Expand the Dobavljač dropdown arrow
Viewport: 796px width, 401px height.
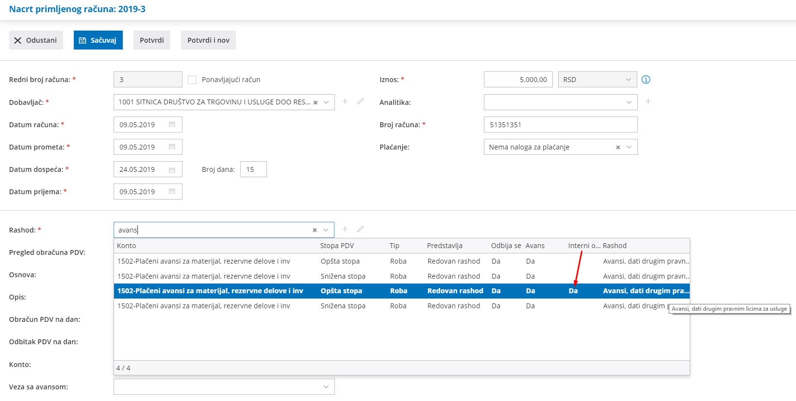coord(326,102)
